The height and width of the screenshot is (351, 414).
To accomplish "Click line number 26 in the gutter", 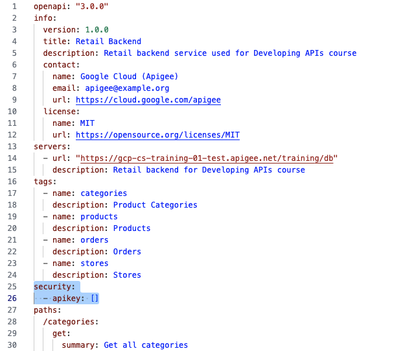I will pos(12,298).
